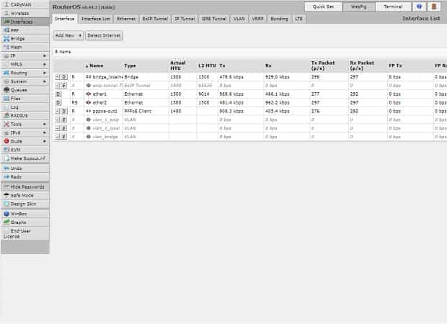Disable the bridge_local interface with D button
The width and height of the screenshot is (447, 324).
63,76
